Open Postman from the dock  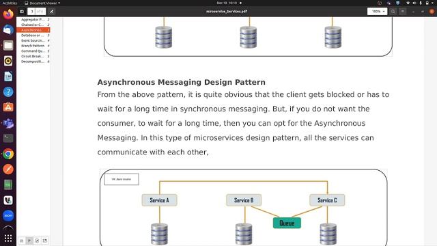point(8,169)
